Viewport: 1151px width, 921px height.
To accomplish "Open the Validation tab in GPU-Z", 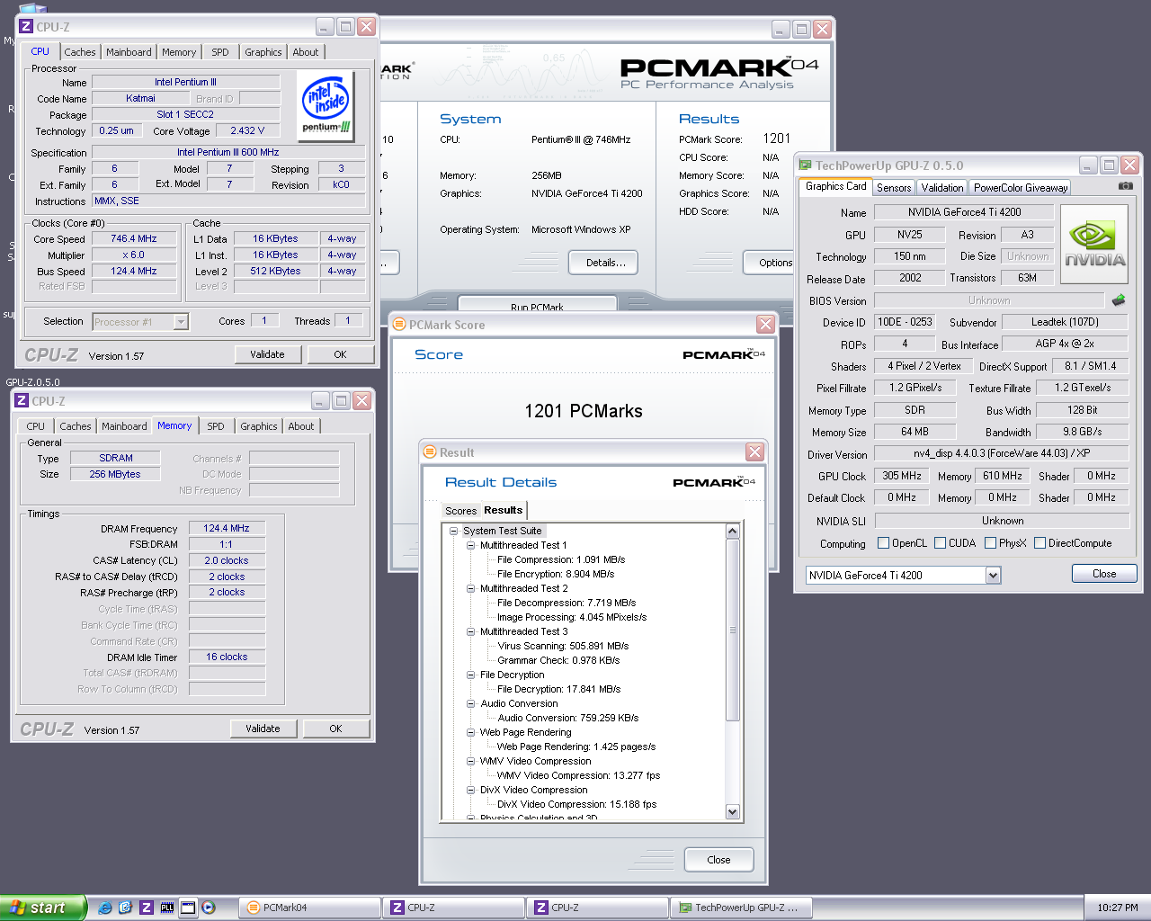I will tap(941, 187).
